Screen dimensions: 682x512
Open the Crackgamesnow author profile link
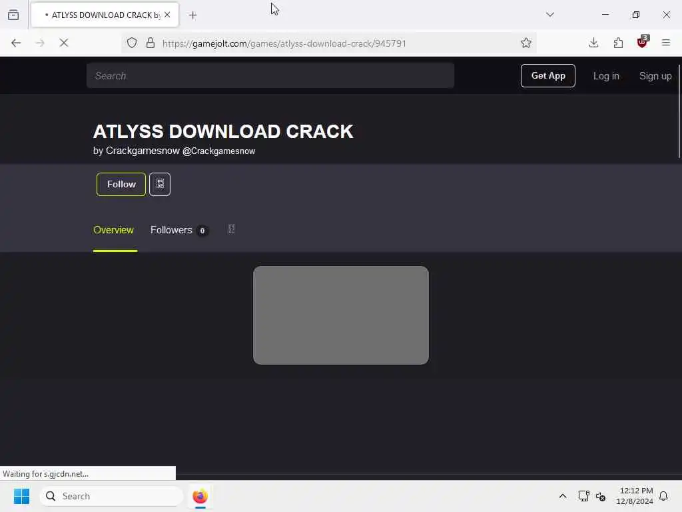[x=180, y=151]
